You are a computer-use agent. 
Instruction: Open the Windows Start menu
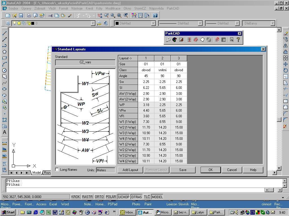(x=8, y=213)
